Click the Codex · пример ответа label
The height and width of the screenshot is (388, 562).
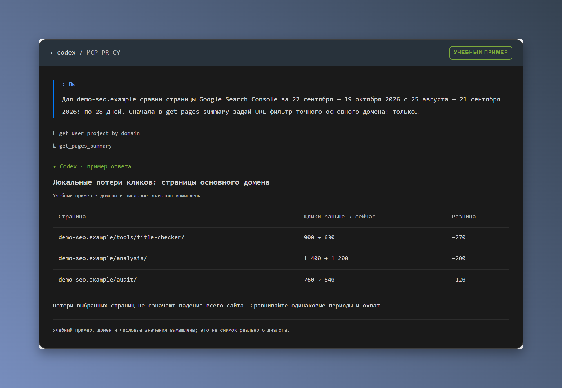95,166
